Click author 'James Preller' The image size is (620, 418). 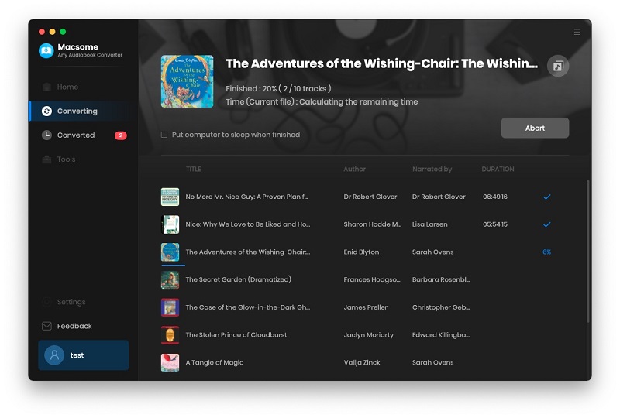(365, 307)
